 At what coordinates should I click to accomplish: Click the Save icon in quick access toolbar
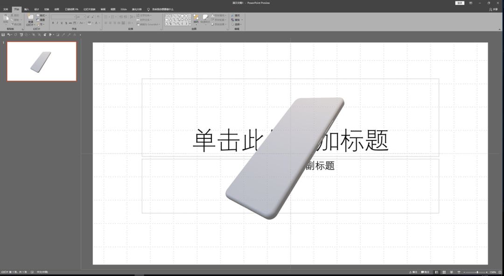pos(3,34)
